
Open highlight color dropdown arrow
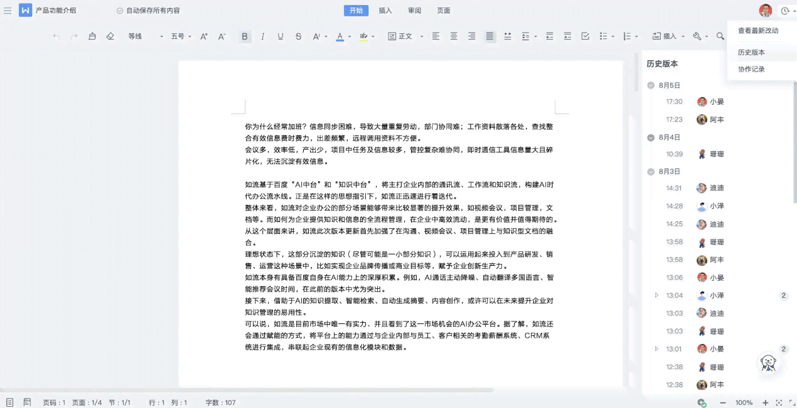[x=373, y=37]
